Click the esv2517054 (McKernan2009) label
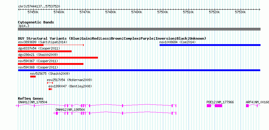Screen dimensions: 269x130 (70, 80)
